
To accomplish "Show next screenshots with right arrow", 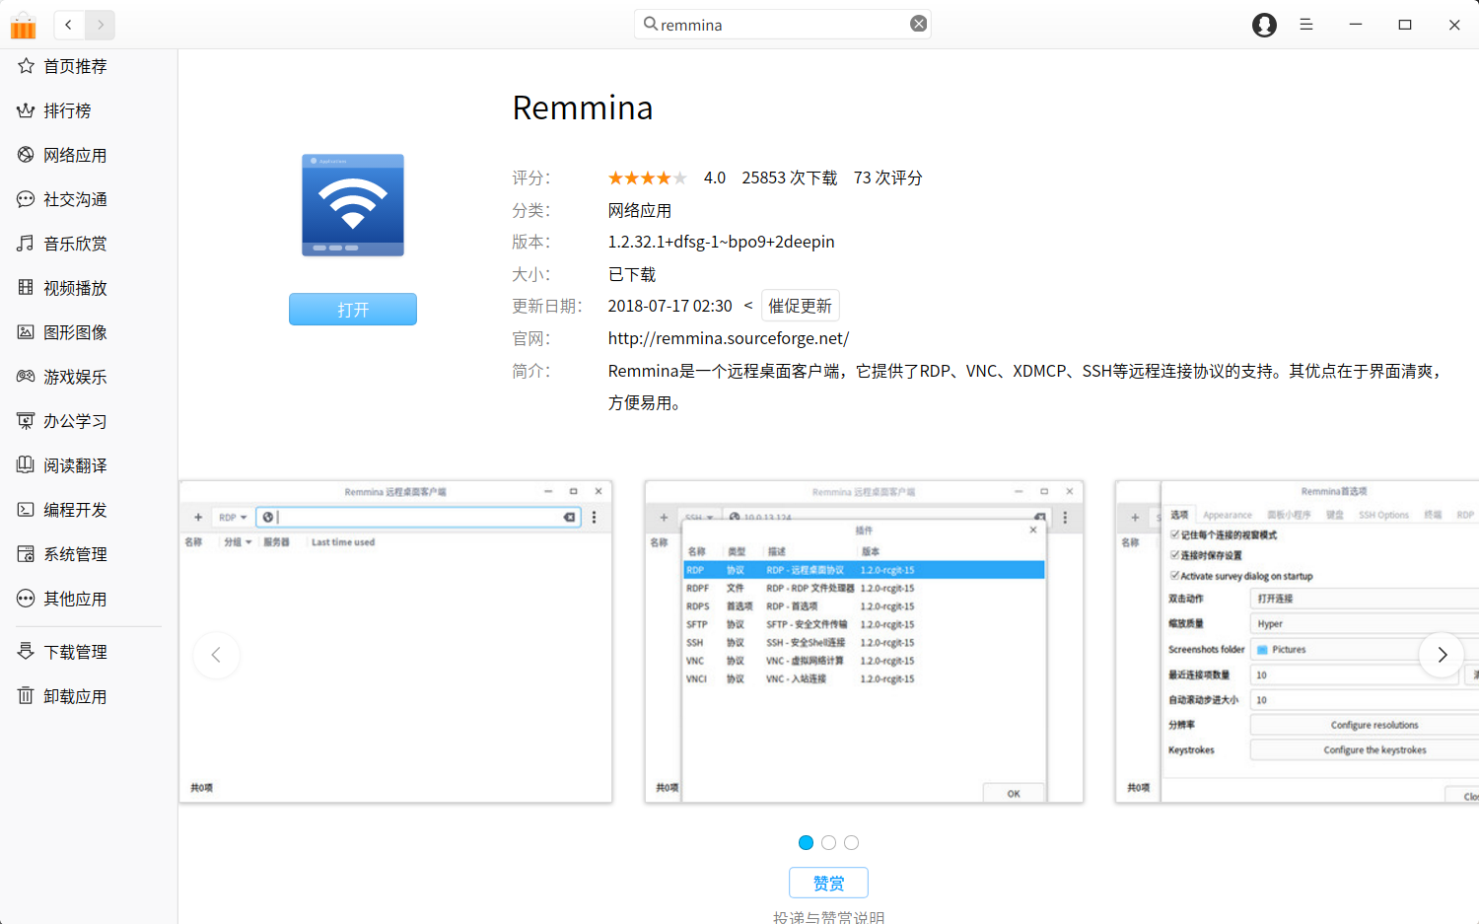I will [x=1442, y=654].
